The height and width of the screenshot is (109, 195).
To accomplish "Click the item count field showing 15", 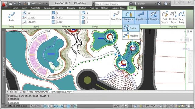I will tap(38, 13).
